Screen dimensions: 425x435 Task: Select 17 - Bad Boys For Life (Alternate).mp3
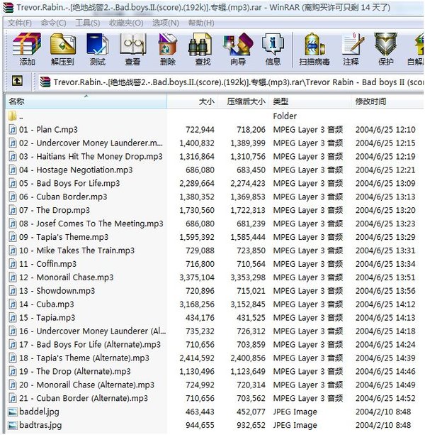click(90, 344)
